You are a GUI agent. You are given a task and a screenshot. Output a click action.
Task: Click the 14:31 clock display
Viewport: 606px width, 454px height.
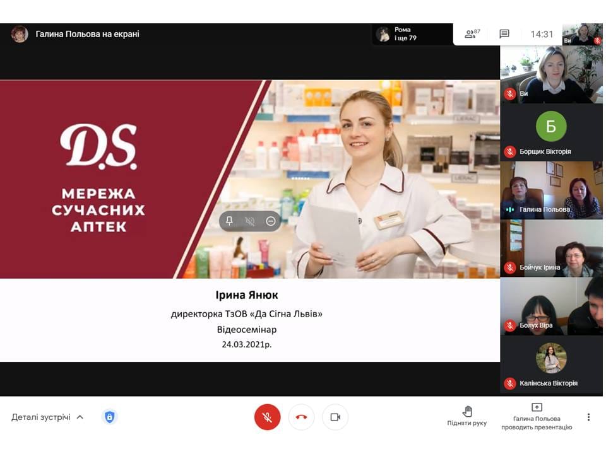[542, 34]
